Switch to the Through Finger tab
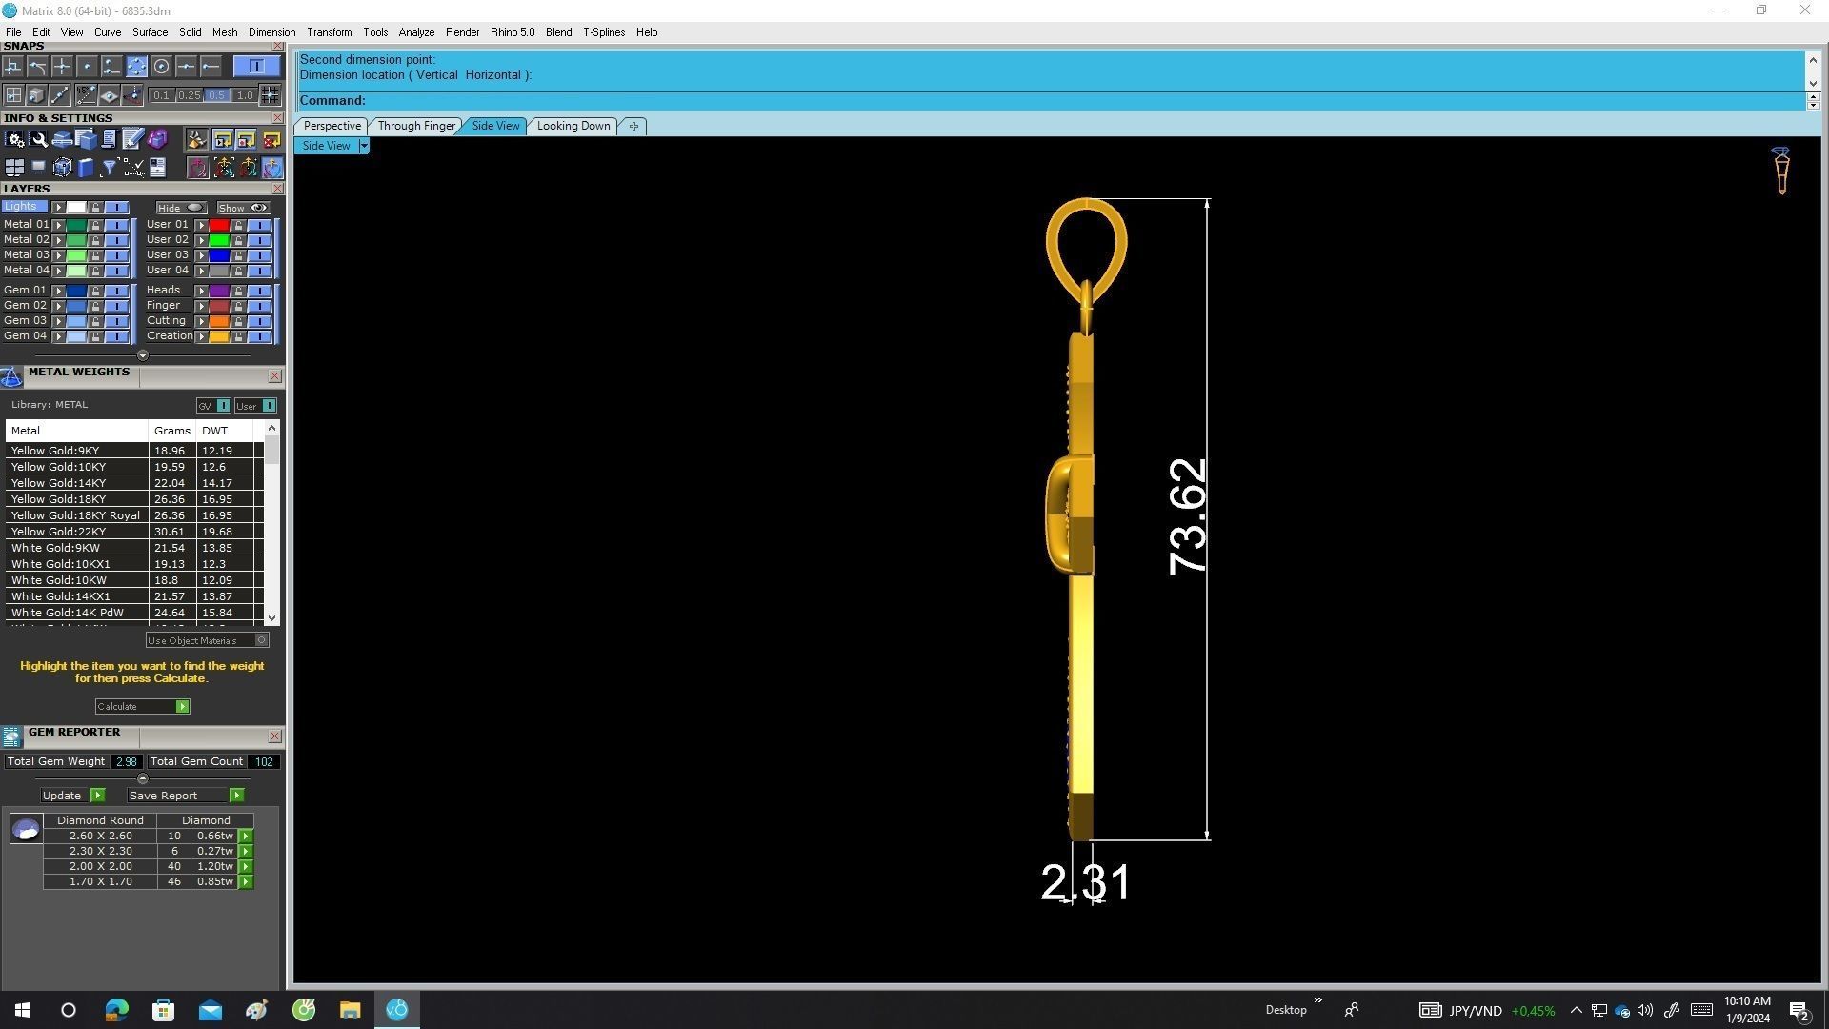 [416, 126]
